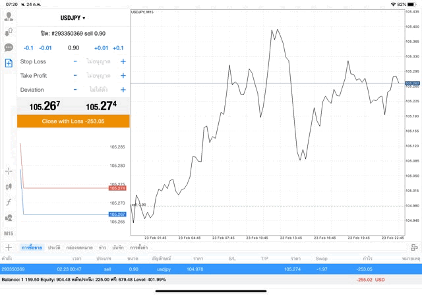Switch to the ข่าว news tab
The image size is (422, 295).
coord(103,247)
